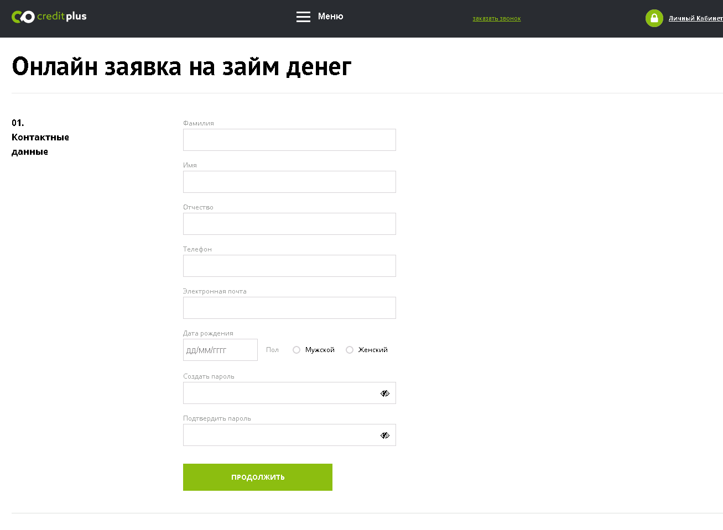
Task: Focus the Создать пароль text area
Action: click(x=279, y=393)
